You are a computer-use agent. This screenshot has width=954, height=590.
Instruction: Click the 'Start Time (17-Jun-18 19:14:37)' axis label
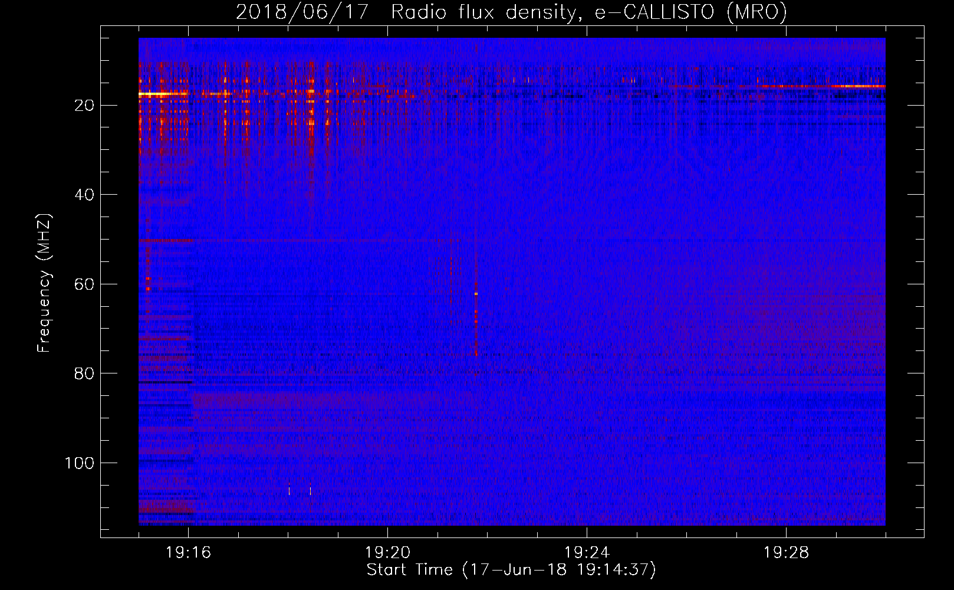[x=511, y=570]
